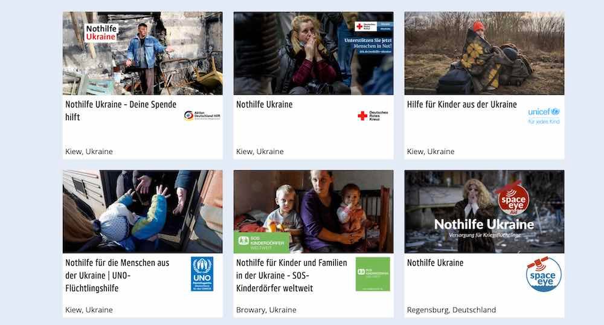Open the praying woman Red Cross image

point(313,53)
